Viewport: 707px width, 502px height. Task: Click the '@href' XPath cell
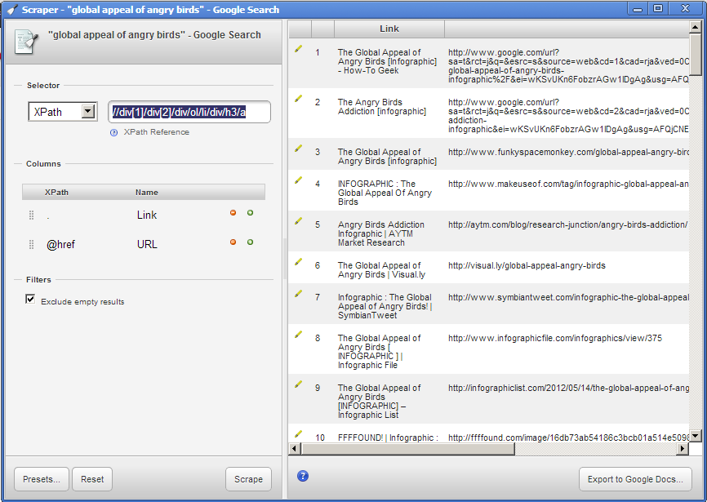pyautogui.click(x=60, y=245)
